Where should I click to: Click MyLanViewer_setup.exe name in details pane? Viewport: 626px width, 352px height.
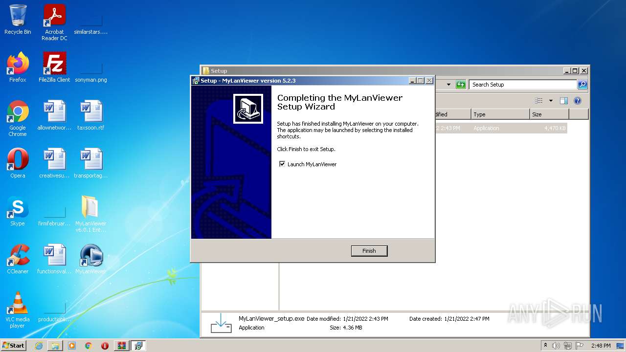[x=271, y=319]
